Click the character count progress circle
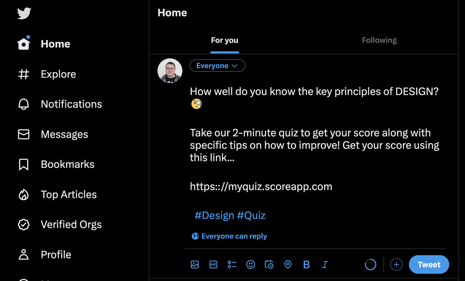Image resolution: width=465 pixels, height=281 pixels. pos(371,264)
